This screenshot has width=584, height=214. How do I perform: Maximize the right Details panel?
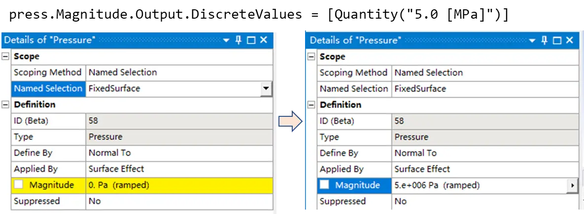point(557,40)
